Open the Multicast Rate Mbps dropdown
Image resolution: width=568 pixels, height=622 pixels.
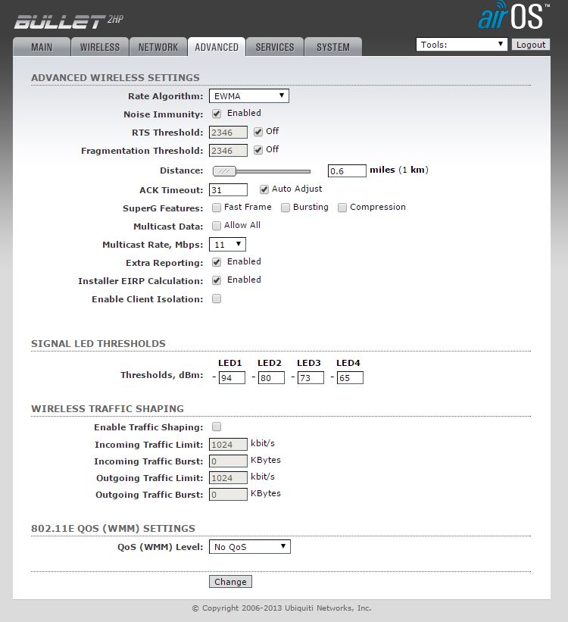coord(227,245)
